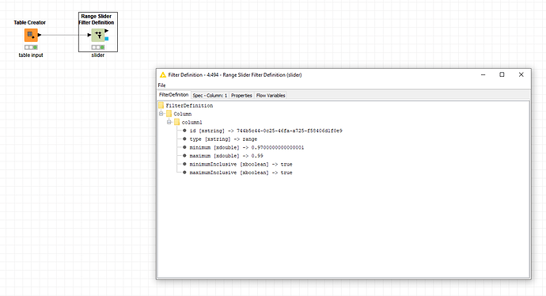Select the type [xstring] range entry
Screen dimensions: 546x296
click(224, 139)
